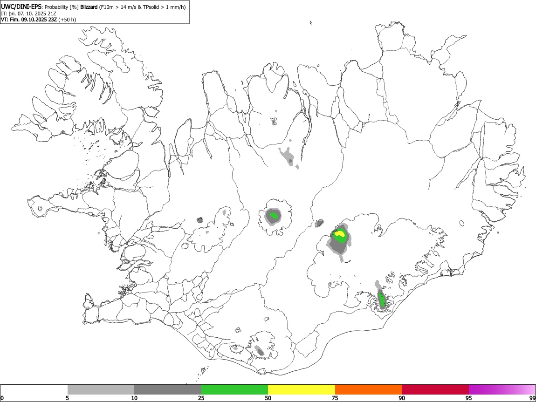Click the light gray patch in the northern highlands
Image resolution: width=536 pixels, height=402 pixels.
coord(288,157)
